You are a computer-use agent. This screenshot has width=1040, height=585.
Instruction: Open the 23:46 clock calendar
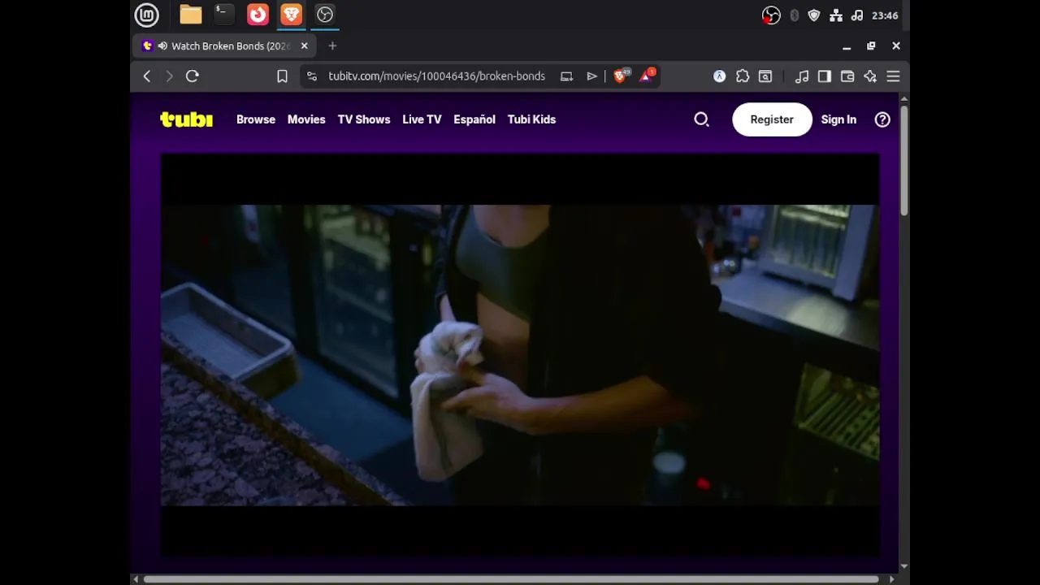(x=885, y=15)
